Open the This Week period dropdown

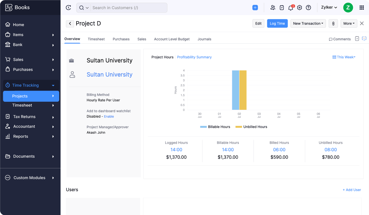tap(344, 57)
